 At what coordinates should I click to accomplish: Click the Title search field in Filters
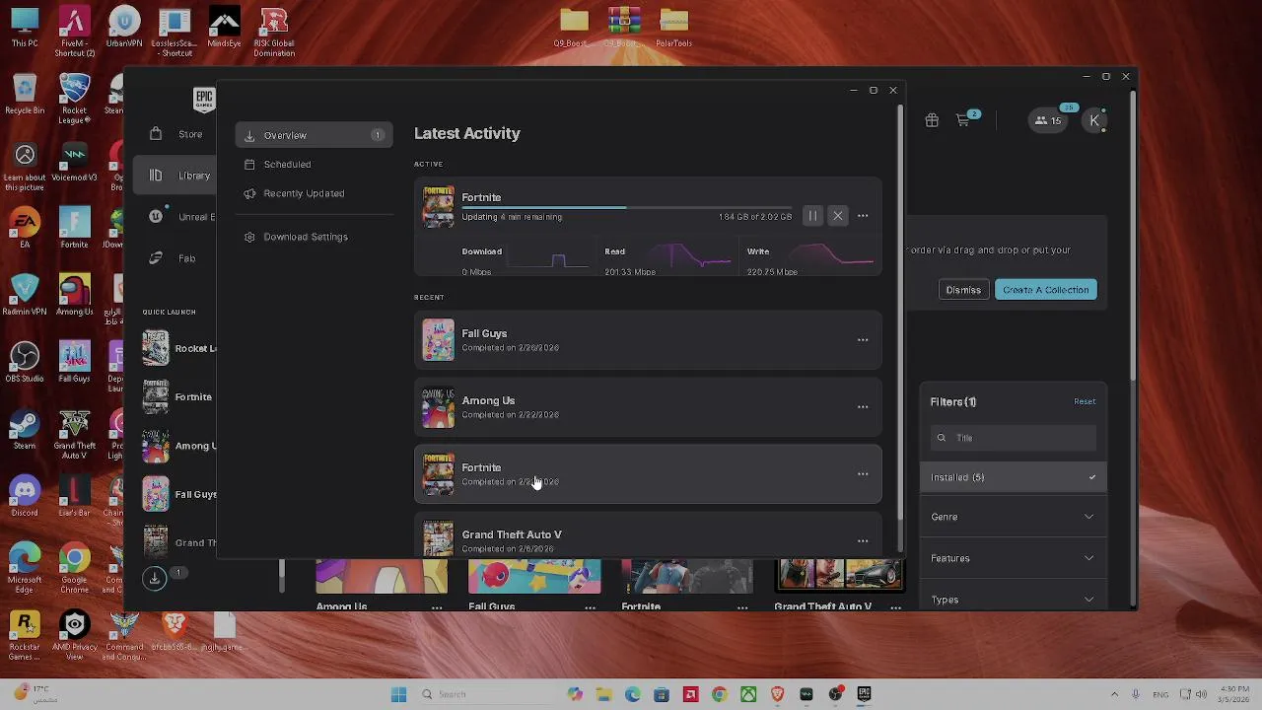click(1014, 438)
